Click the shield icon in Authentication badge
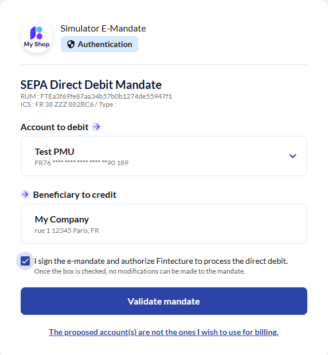The height and width of the screenshot is (355, 328). pos(71,44)
